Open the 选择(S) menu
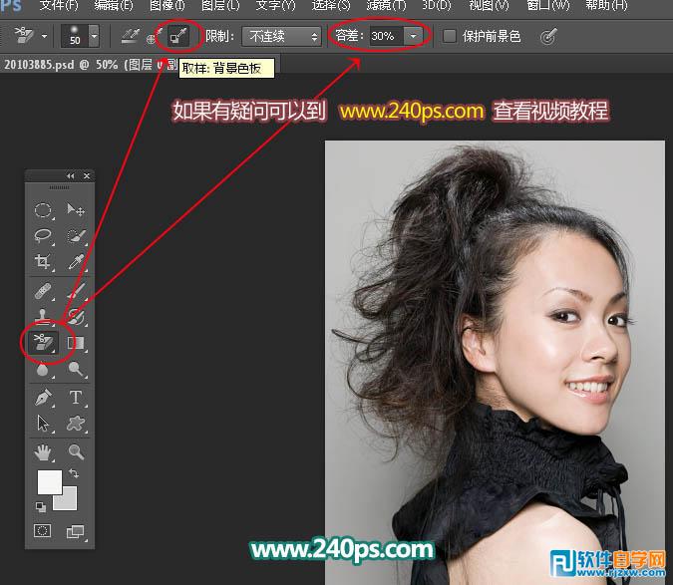The image size is (673, 585). [331, 6]
